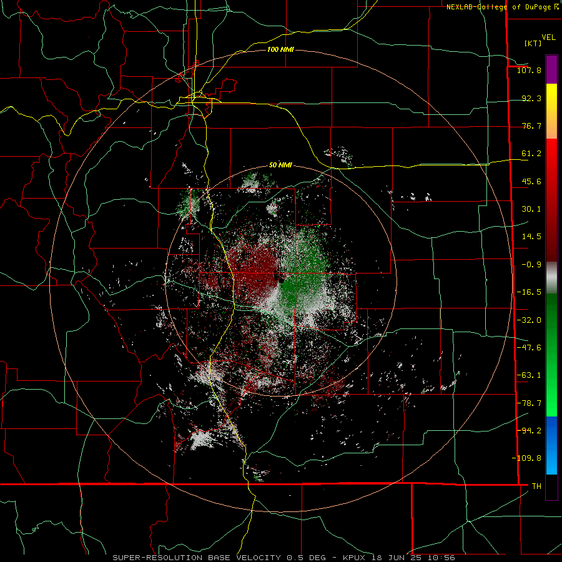The width and height of the screenshot is (562, 562).
Task: Click the -78.7 velocity scale value
Action: (x=529, y=403)
